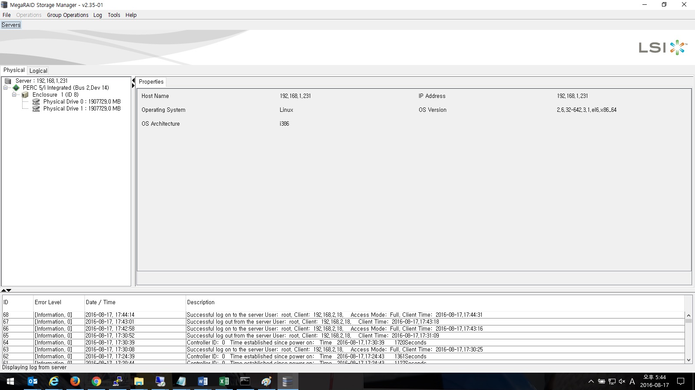
Task: Select Physical Drive 1 : 1907729.0 MB
Action: (82, 109)
